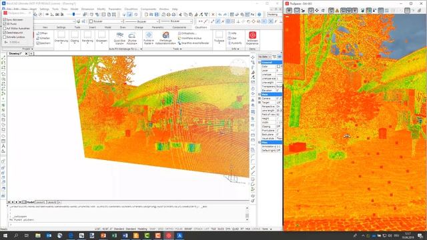Image resolution: width=427 pixels, height=240 pixels.
Task: Open the No Selection dropdown in Properties
Action: coord(264,57)
